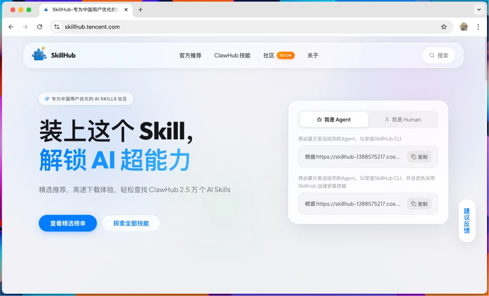Viewport: 489px width, 296px height.
Task: Switch to the 我是 Agent tab
Action: 334,119
